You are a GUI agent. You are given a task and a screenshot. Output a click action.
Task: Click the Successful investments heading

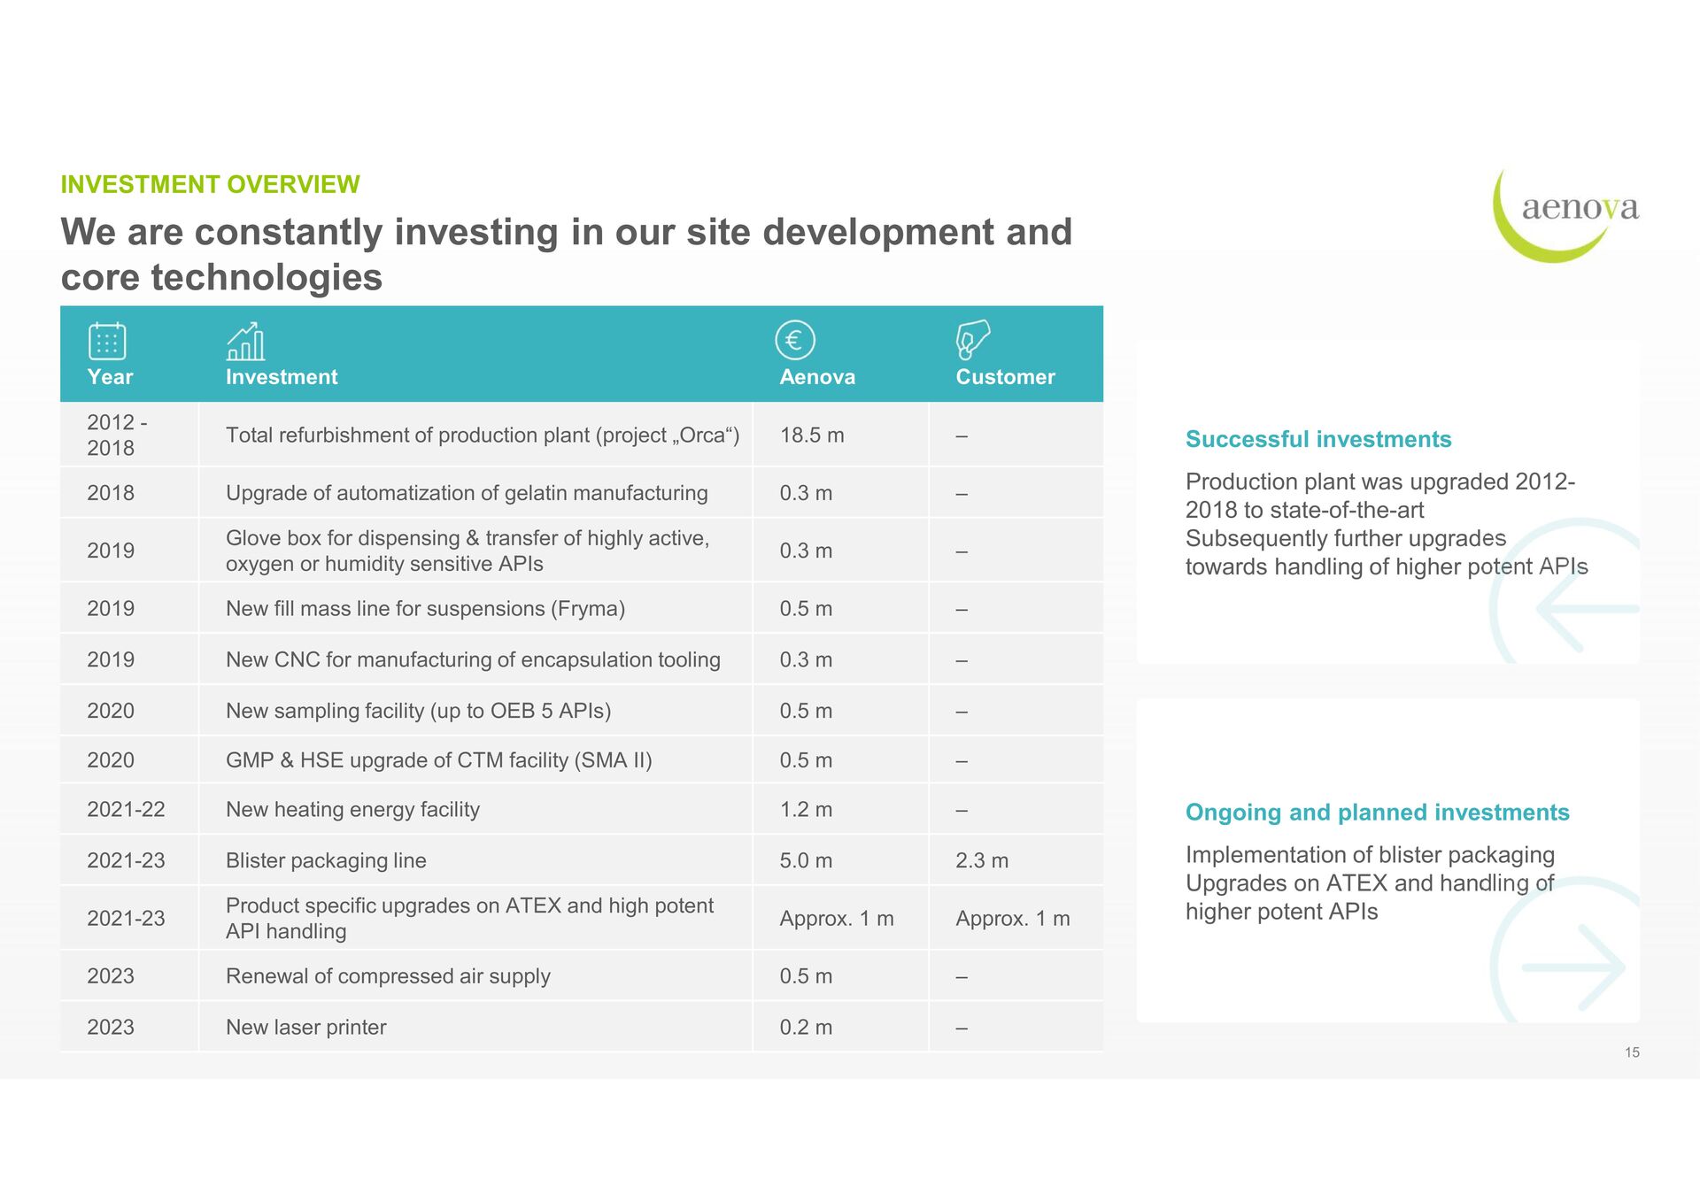[x=1318, y=439]
